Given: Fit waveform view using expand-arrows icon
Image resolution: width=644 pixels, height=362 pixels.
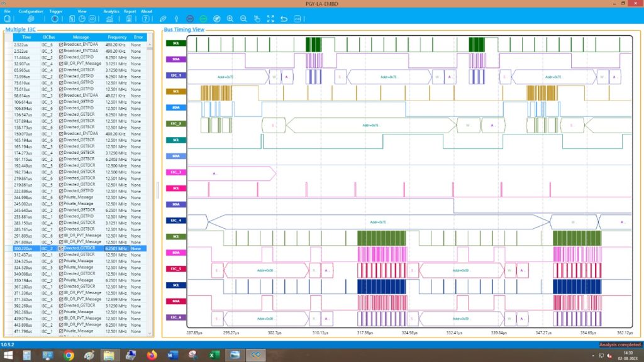Looking at the screenshot, I should pyautogui.click(x=270, y=19).
